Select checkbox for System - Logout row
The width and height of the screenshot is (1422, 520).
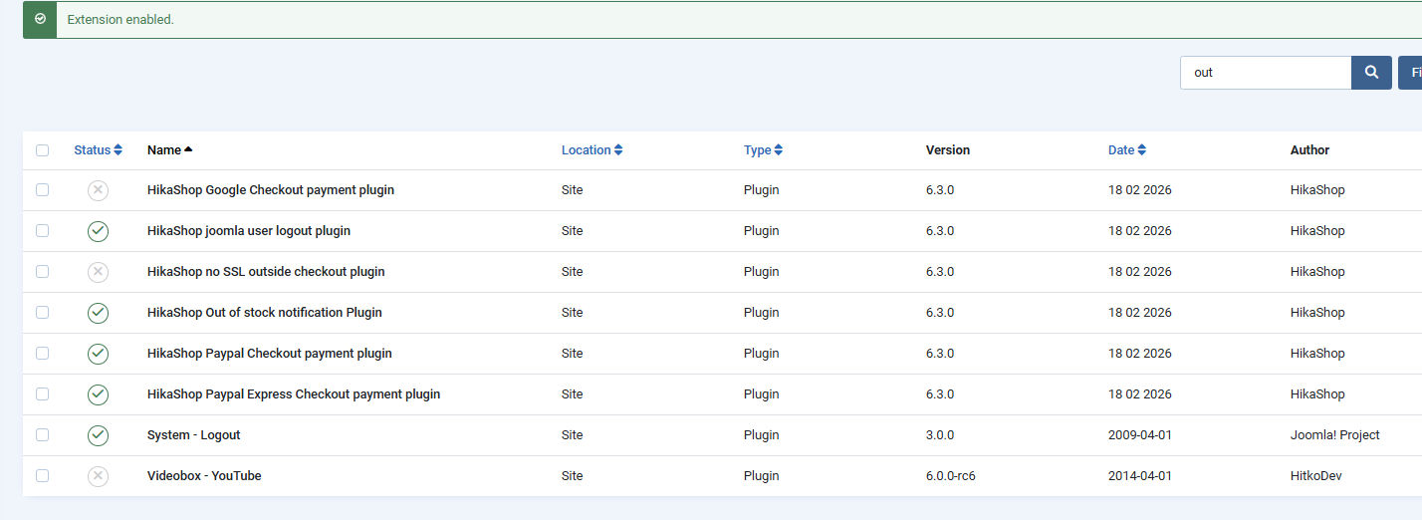click(x=42, y=435)
